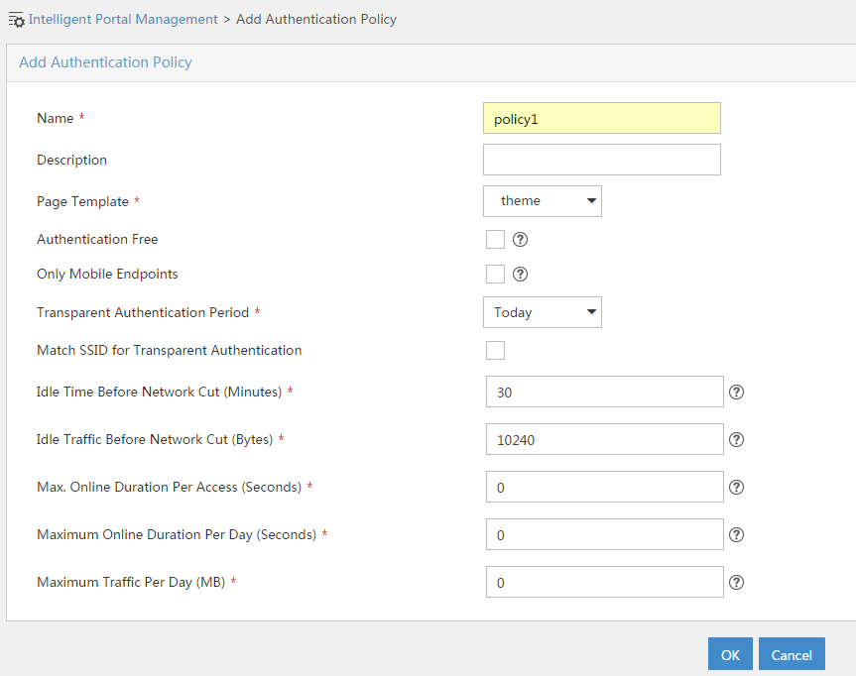Click the Cancel button
Viewport: 856px width, 676px height.
(x=792, y=653)
